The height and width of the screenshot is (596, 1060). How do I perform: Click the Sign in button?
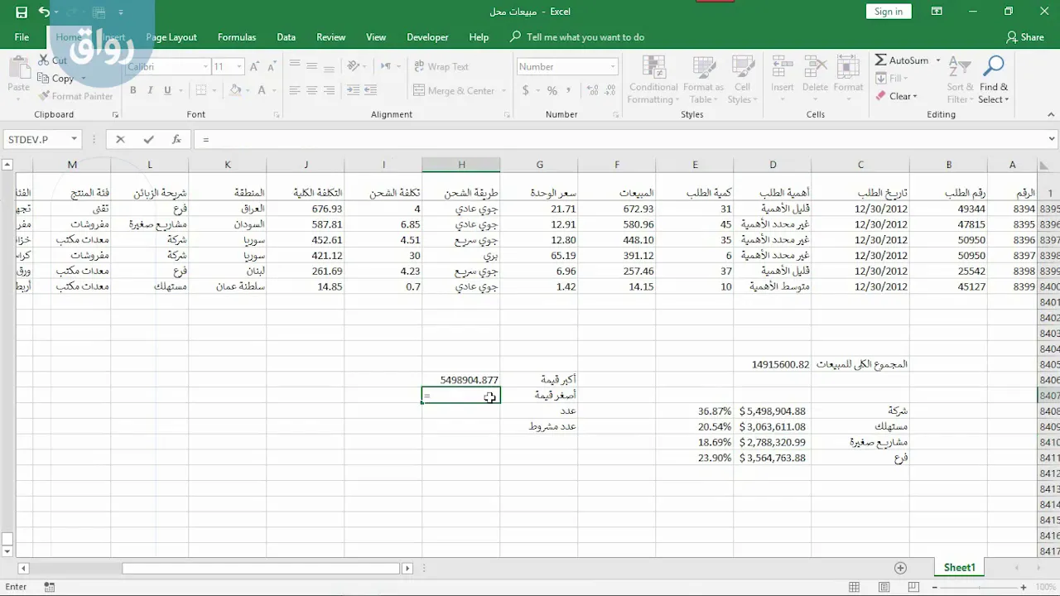point(889,12)
